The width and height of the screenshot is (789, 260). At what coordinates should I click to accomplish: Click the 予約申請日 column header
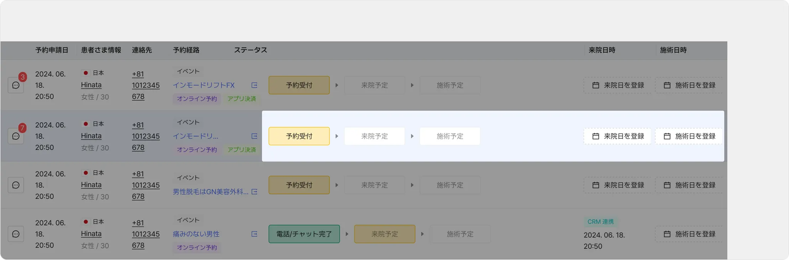coord(52,50)
